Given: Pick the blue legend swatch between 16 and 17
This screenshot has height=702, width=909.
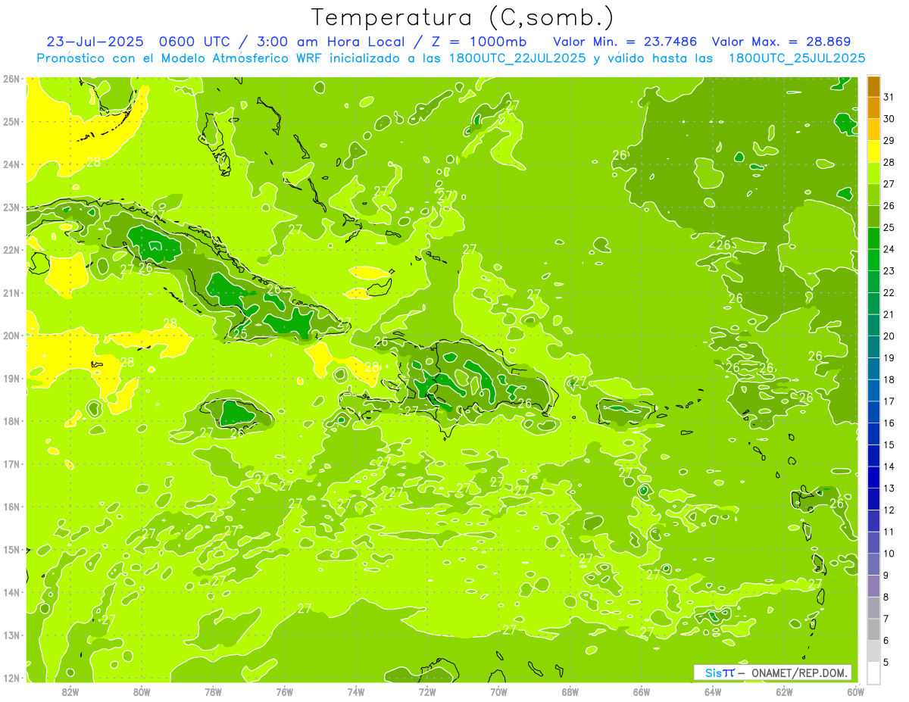Looking at the screenshot, I should click(x=873, y=412).
